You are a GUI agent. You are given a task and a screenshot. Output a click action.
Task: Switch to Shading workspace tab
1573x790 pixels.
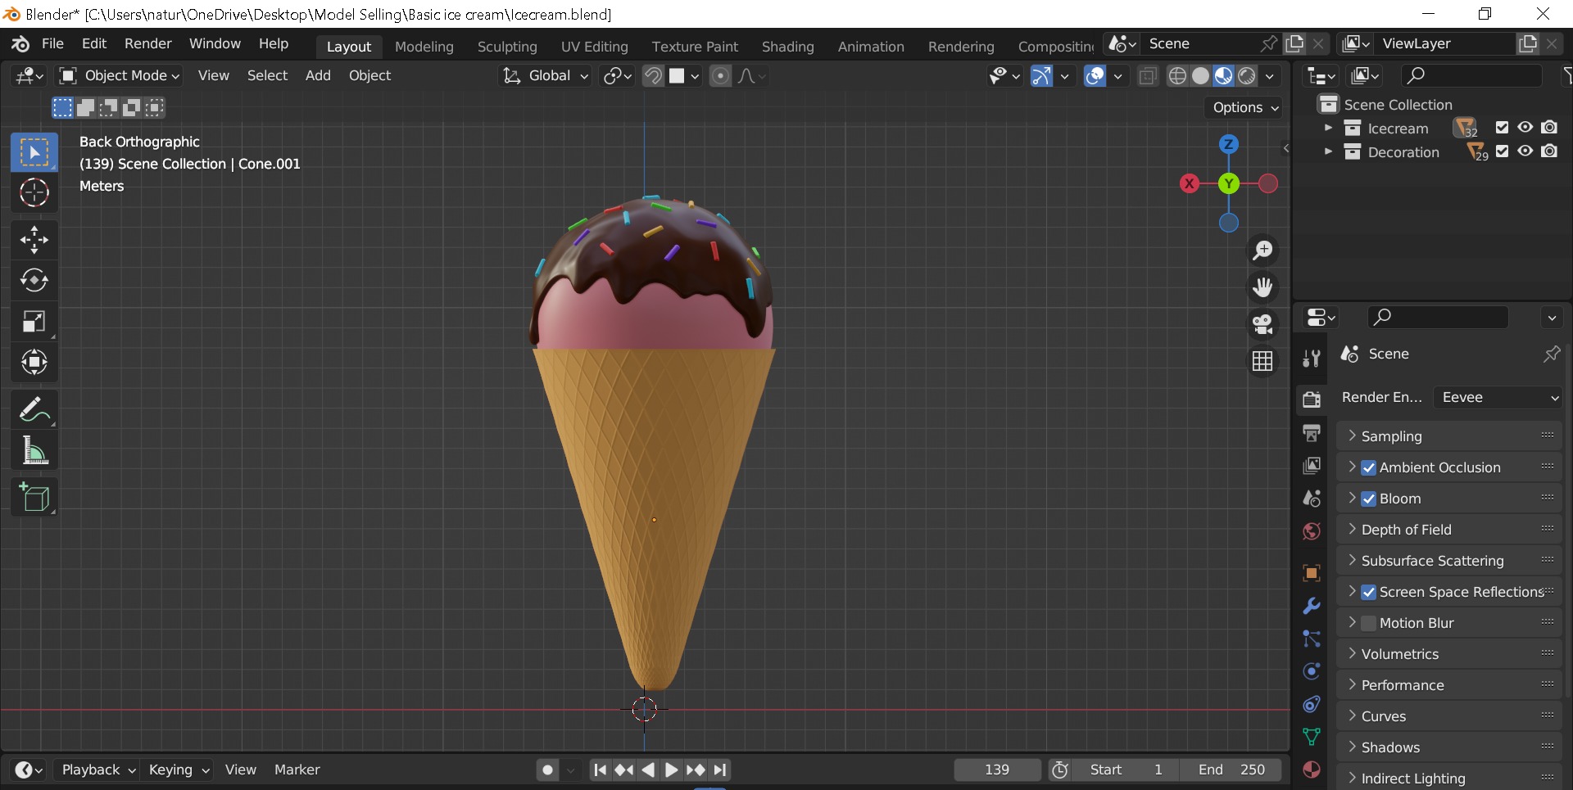click(788, 47)
